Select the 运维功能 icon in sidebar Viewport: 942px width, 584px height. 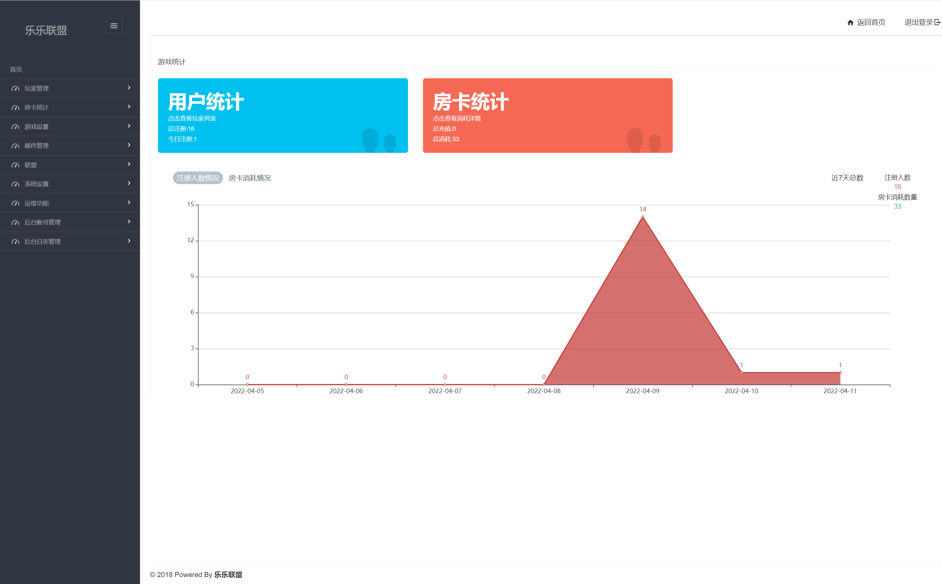[x=15, y=203]
